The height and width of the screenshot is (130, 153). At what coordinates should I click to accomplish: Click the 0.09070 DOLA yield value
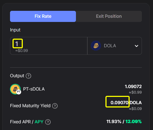point(126,102)
